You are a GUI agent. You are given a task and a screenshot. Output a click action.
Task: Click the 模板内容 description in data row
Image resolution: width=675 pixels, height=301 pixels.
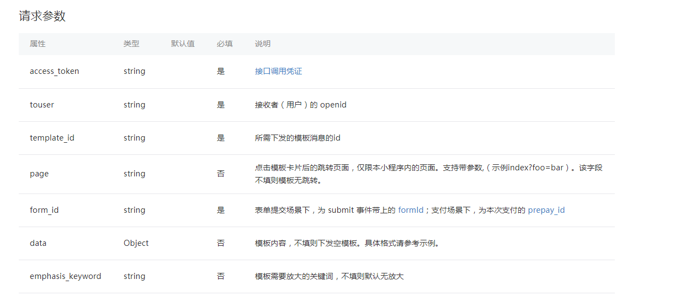(x=349, y=243)
